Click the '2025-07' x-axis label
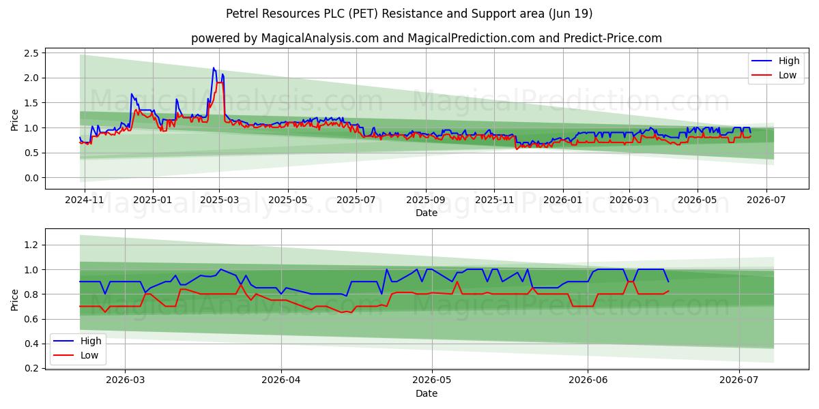The width and height of the screenshot is (819, 409). coord(356,200)
